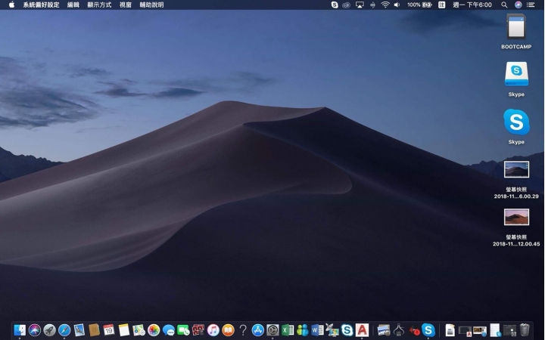This screenshot has height=340, width=545.
Task: Click the Creative Cloud menu bar icon
Action: pos(346,5)
